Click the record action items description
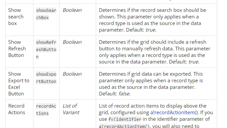This screenshot has width=227, height=128. click(x=156, y=116)
